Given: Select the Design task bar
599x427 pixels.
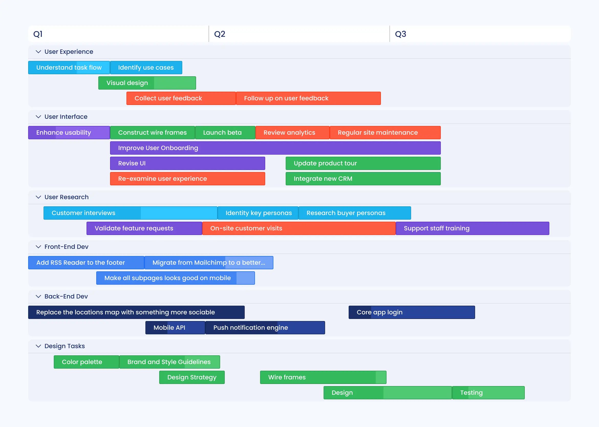Looking at the screenshot, I should [388, 393].
